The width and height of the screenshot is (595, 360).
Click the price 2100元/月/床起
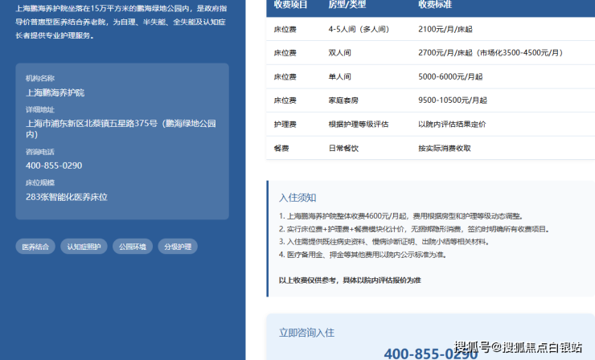(x=445, y=29)
